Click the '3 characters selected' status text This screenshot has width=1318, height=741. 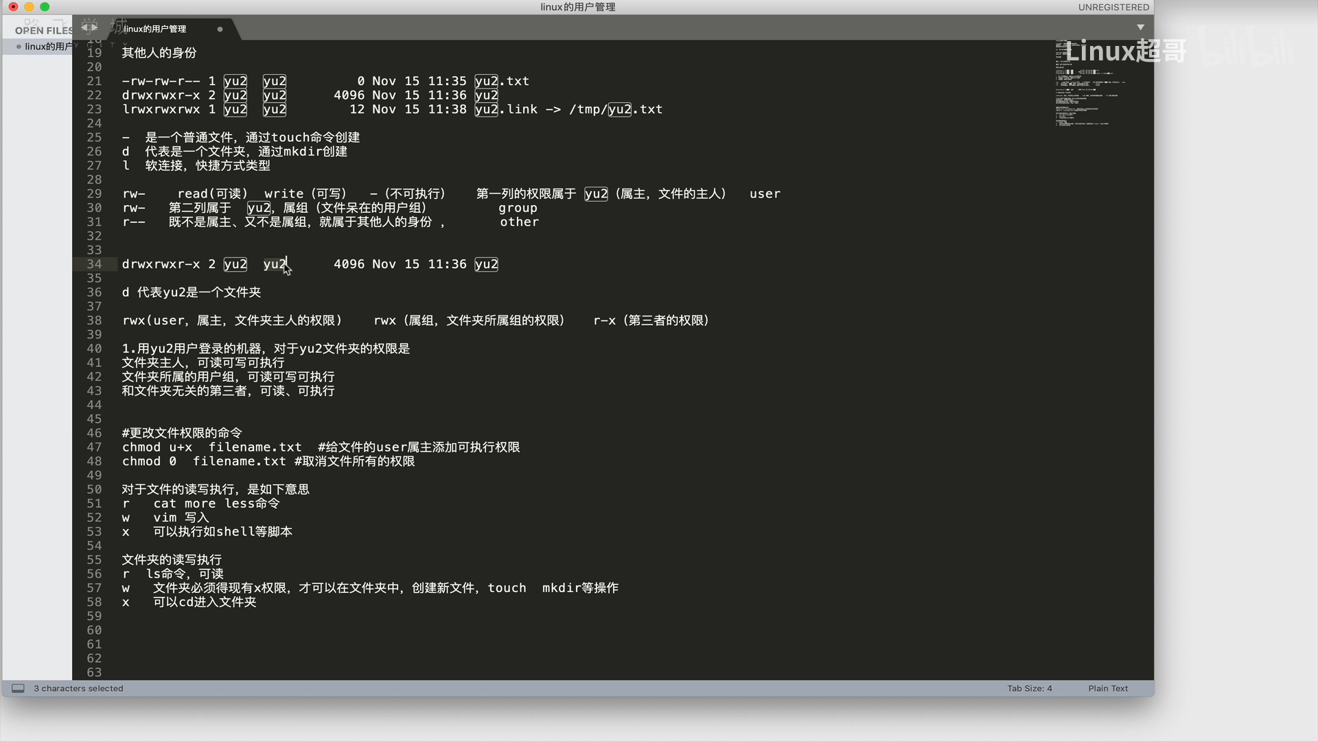coord(78,688)
